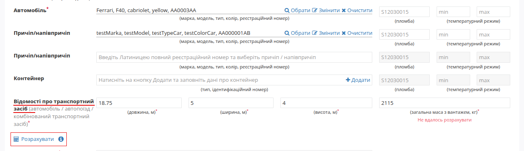This screenshot has width=524, height=151.
Task: Click the plus icon in the Контейнер field
Action: 348,80
